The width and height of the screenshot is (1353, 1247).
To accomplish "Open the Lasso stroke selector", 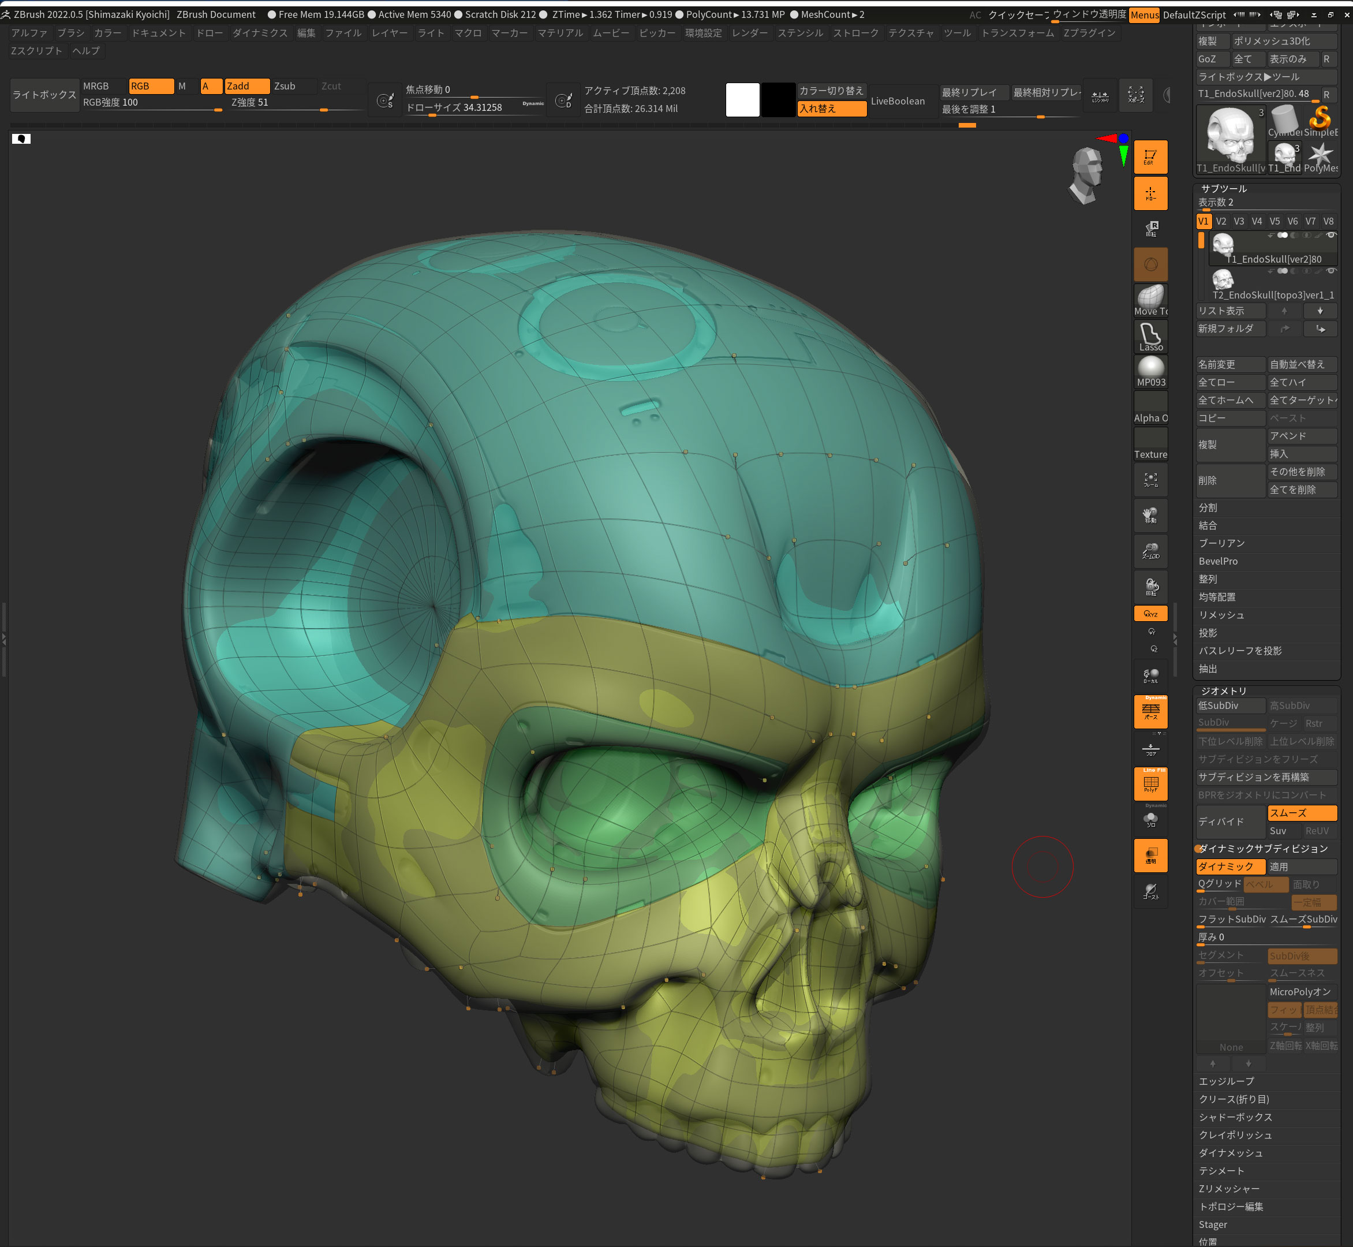I will click(1150, 336).
